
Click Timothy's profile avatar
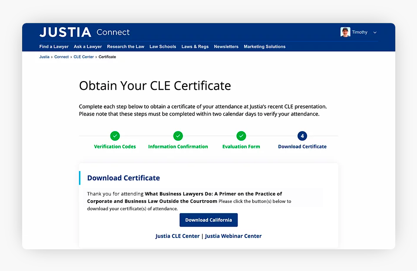pos(345,32)
